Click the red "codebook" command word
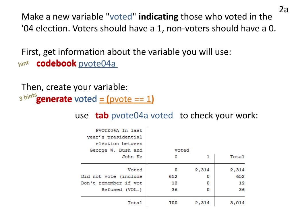 (57, 63)
